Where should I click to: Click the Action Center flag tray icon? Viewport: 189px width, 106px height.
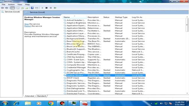pyautogui.click(x=170, y=103)
